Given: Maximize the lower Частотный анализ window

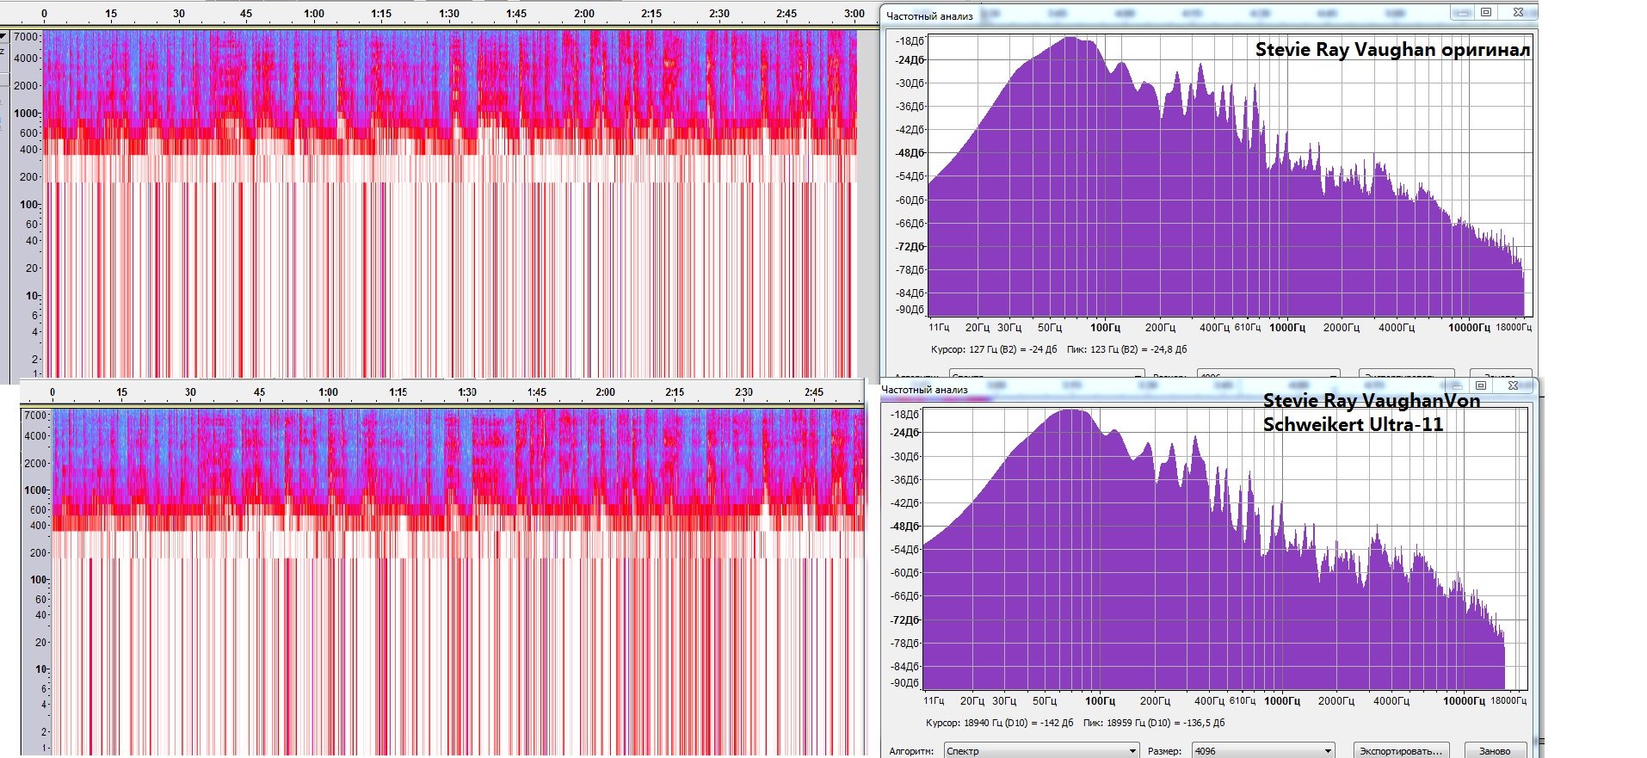Looking at the screenshot, I should tap(1480, 385).
